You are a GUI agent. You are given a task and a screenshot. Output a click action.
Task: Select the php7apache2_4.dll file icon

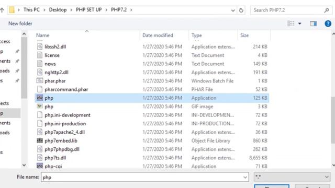coord(40,132)
